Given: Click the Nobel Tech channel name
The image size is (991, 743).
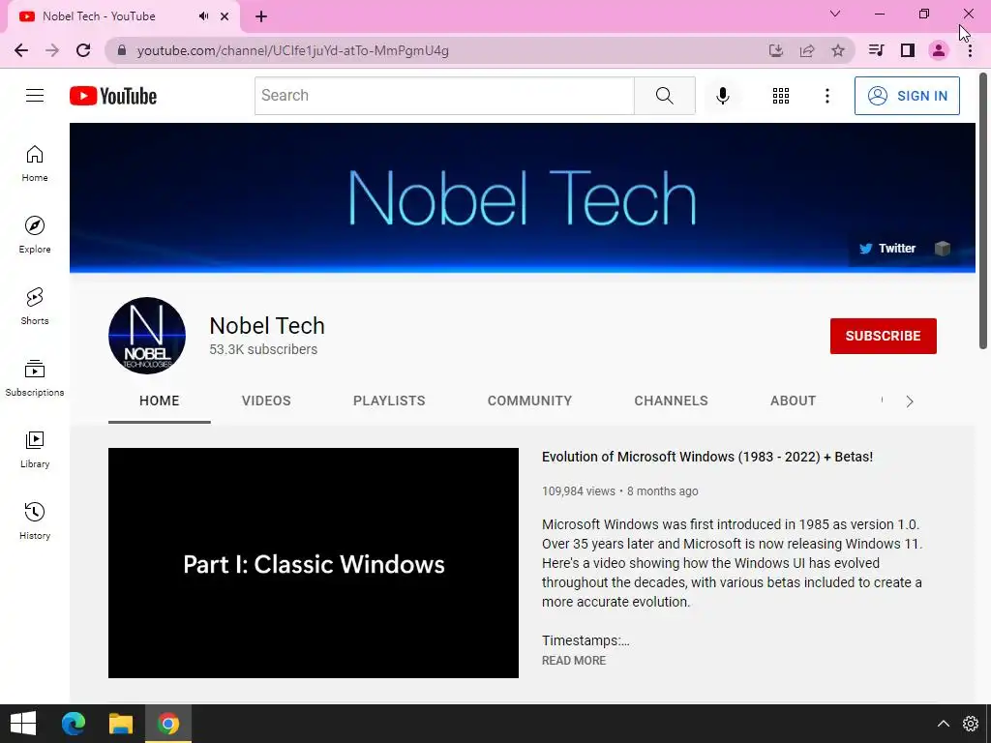Looking at the screenshot, I should click(x=267, y=326).
